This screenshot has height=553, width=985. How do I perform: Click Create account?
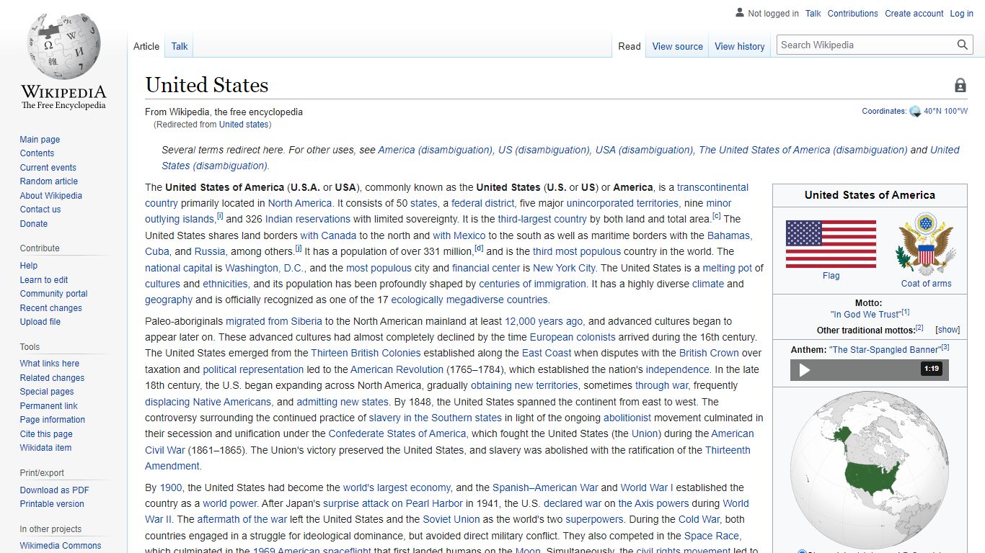(x=914, y=14)
